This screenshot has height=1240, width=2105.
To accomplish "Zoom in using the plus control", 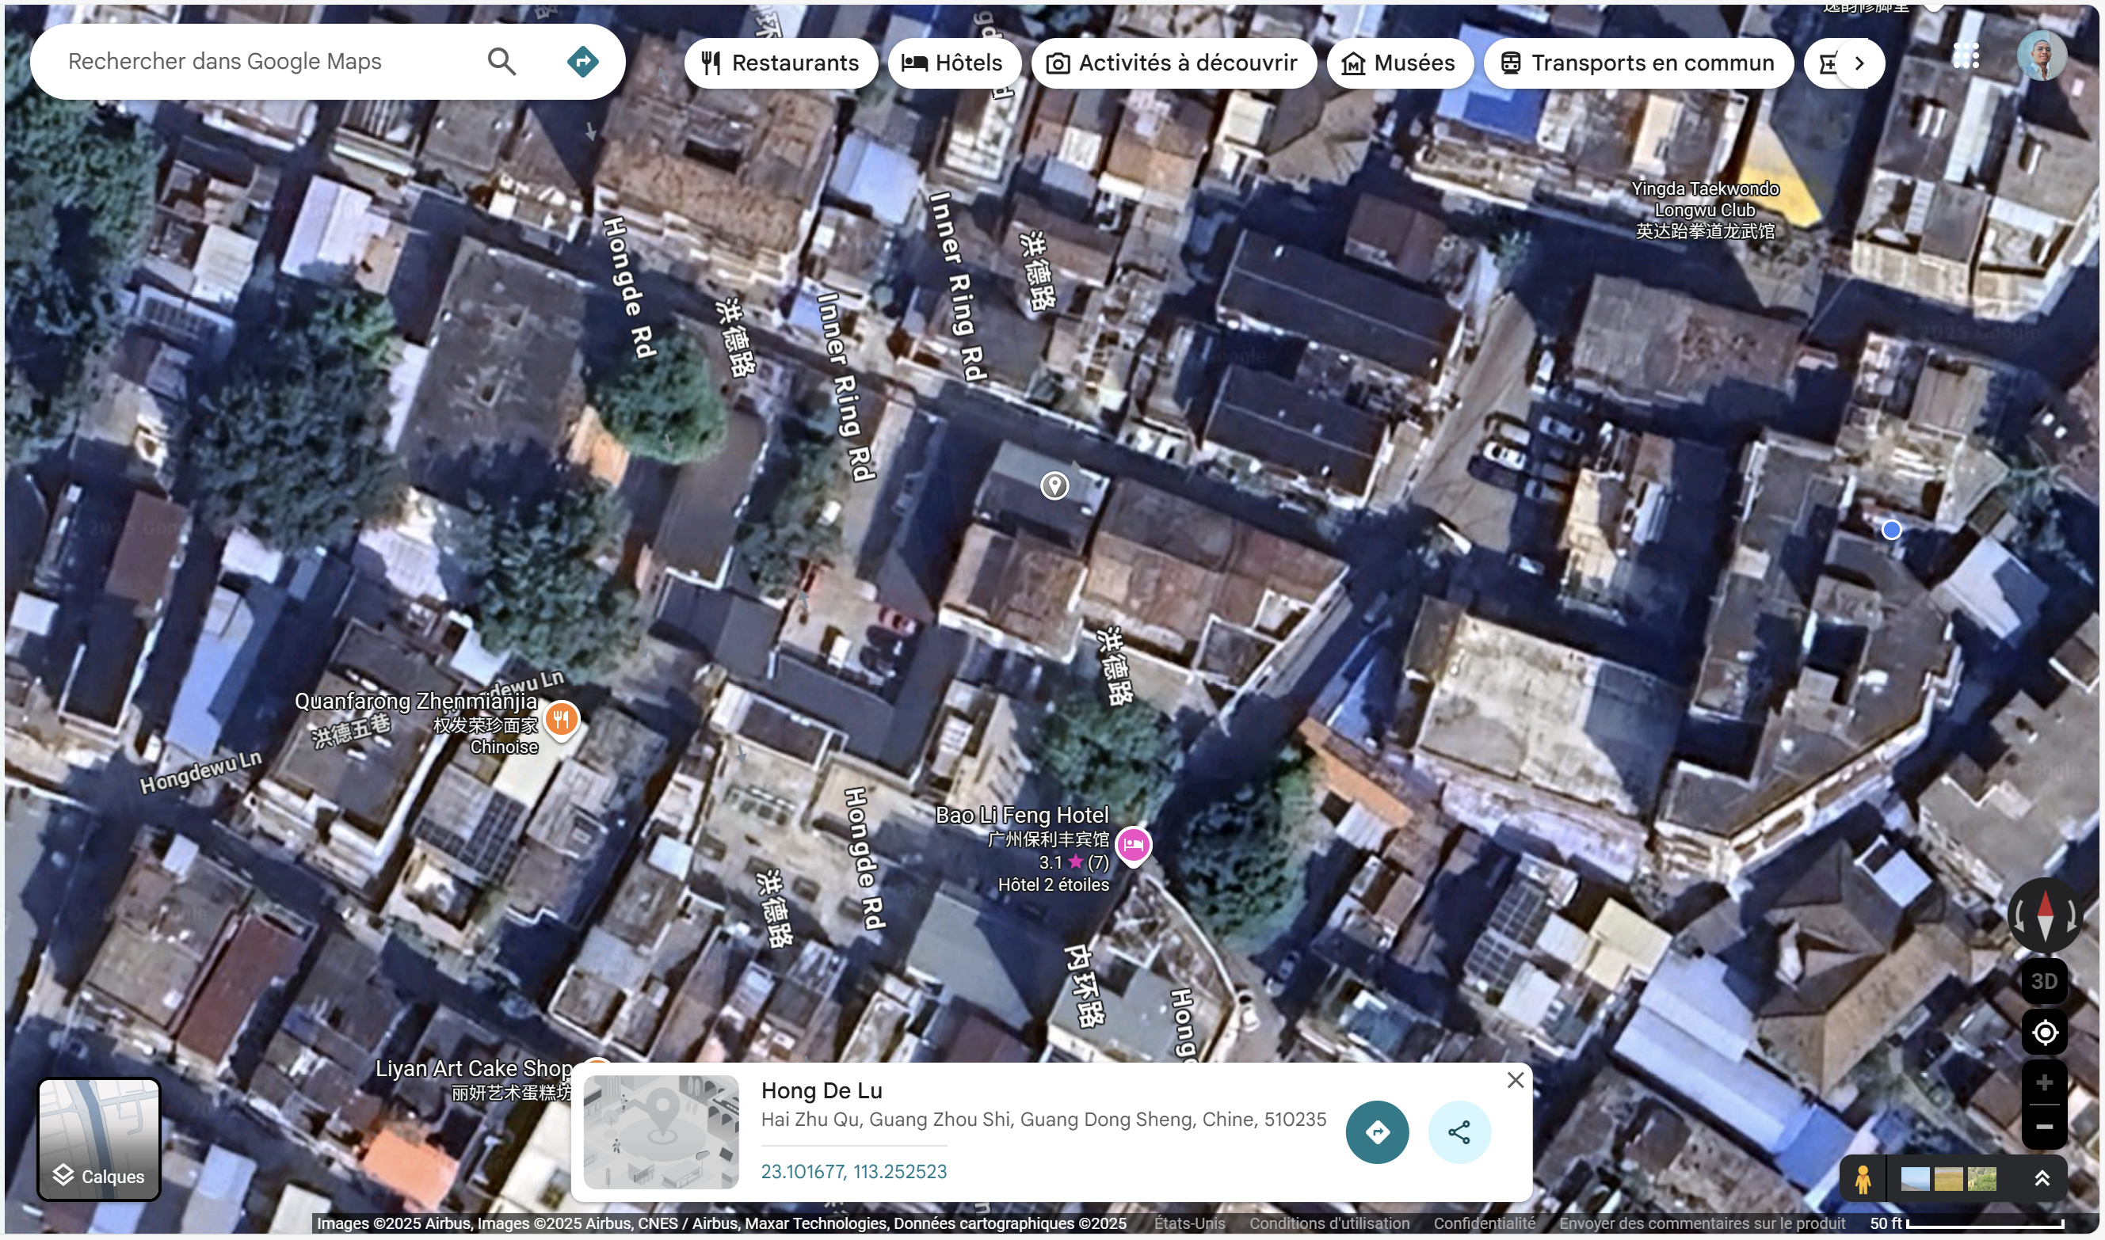I will (2043, 1082).
